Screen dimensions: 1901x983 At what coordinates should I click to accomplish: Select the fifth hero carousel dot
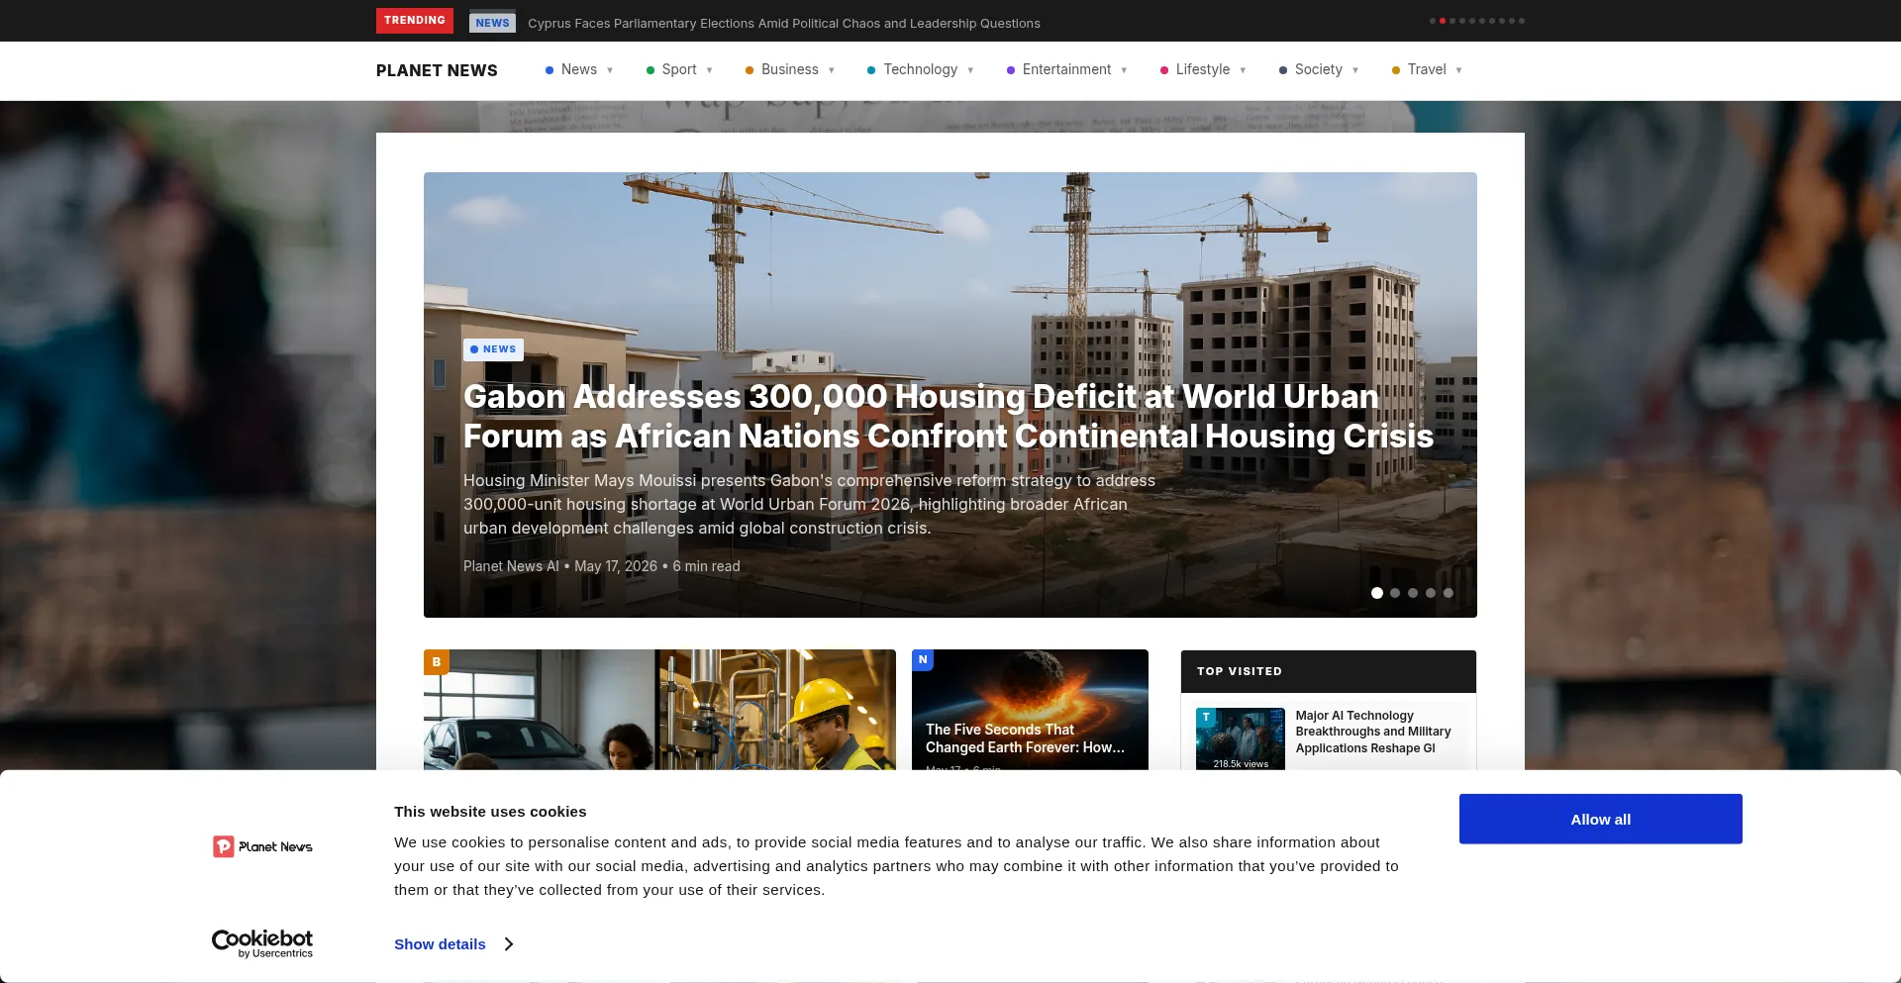1449,593
